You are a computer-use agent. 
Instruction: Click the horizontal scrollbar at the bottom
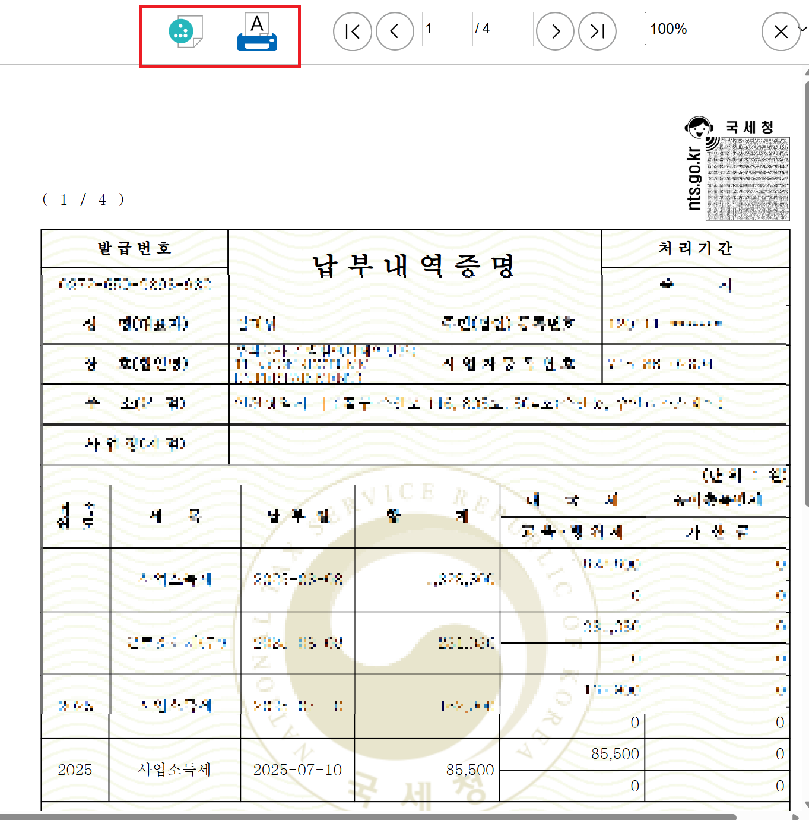point(368,817)
